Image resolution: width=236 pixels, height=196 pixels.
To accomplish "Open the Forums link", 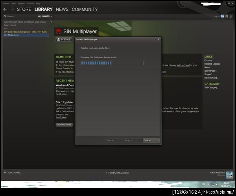I will pyautogui.click(x=208, y=60).
